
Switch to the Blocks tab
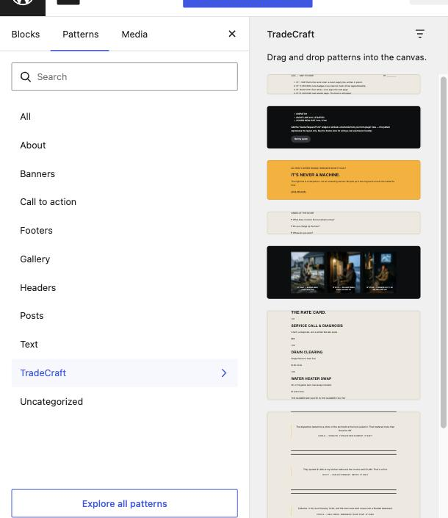tap(26, 35)
